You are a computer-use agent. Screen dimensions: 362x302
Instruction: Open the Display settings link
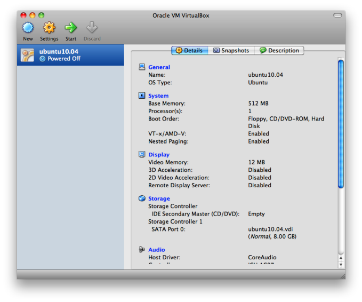tap(159, 155)
